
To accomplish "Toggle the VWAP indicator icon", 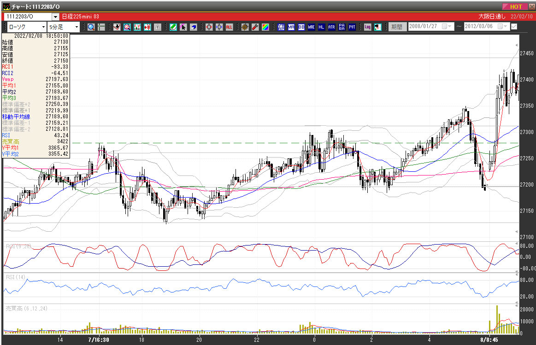I will click(x=281, y=27).
